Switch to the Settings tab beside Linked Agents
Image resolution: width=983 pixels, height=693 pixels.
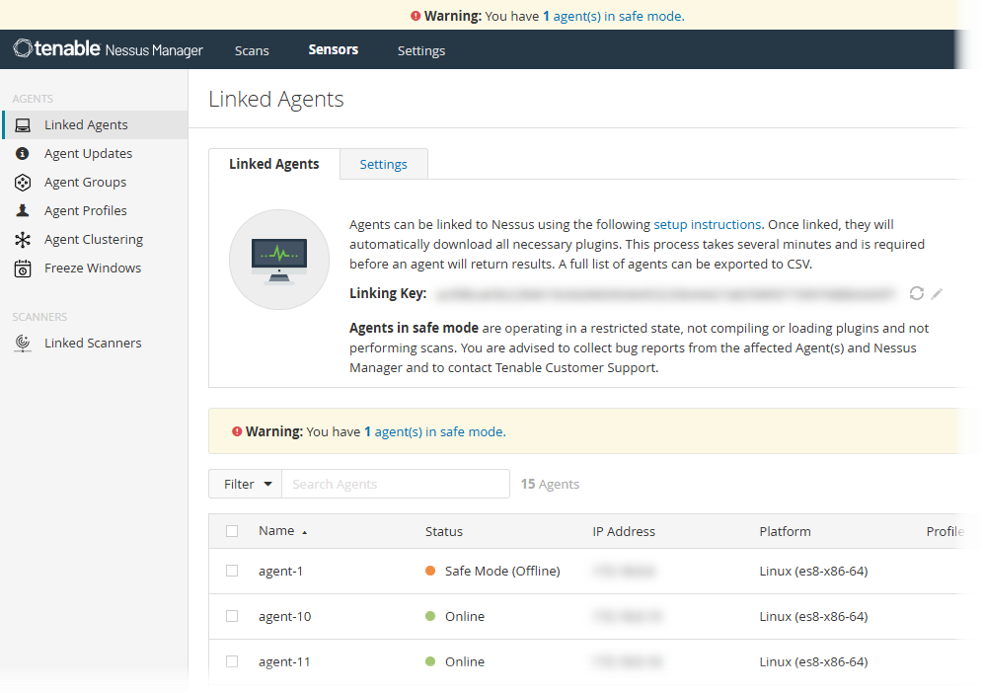[x=383, y=164]
